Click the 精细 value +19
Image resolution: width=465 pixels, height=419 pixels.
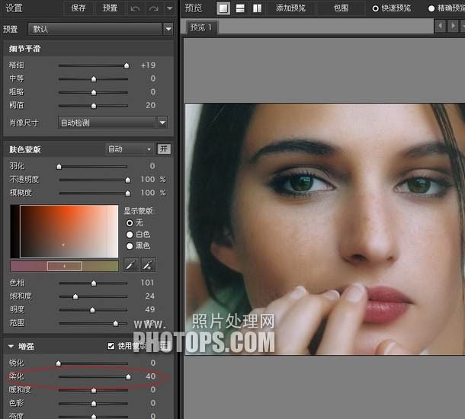pyautogui.click(x=148, y=65)
